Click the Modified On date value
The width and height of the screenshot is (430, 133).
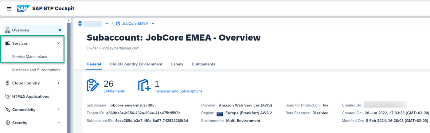tap(397, 121)
